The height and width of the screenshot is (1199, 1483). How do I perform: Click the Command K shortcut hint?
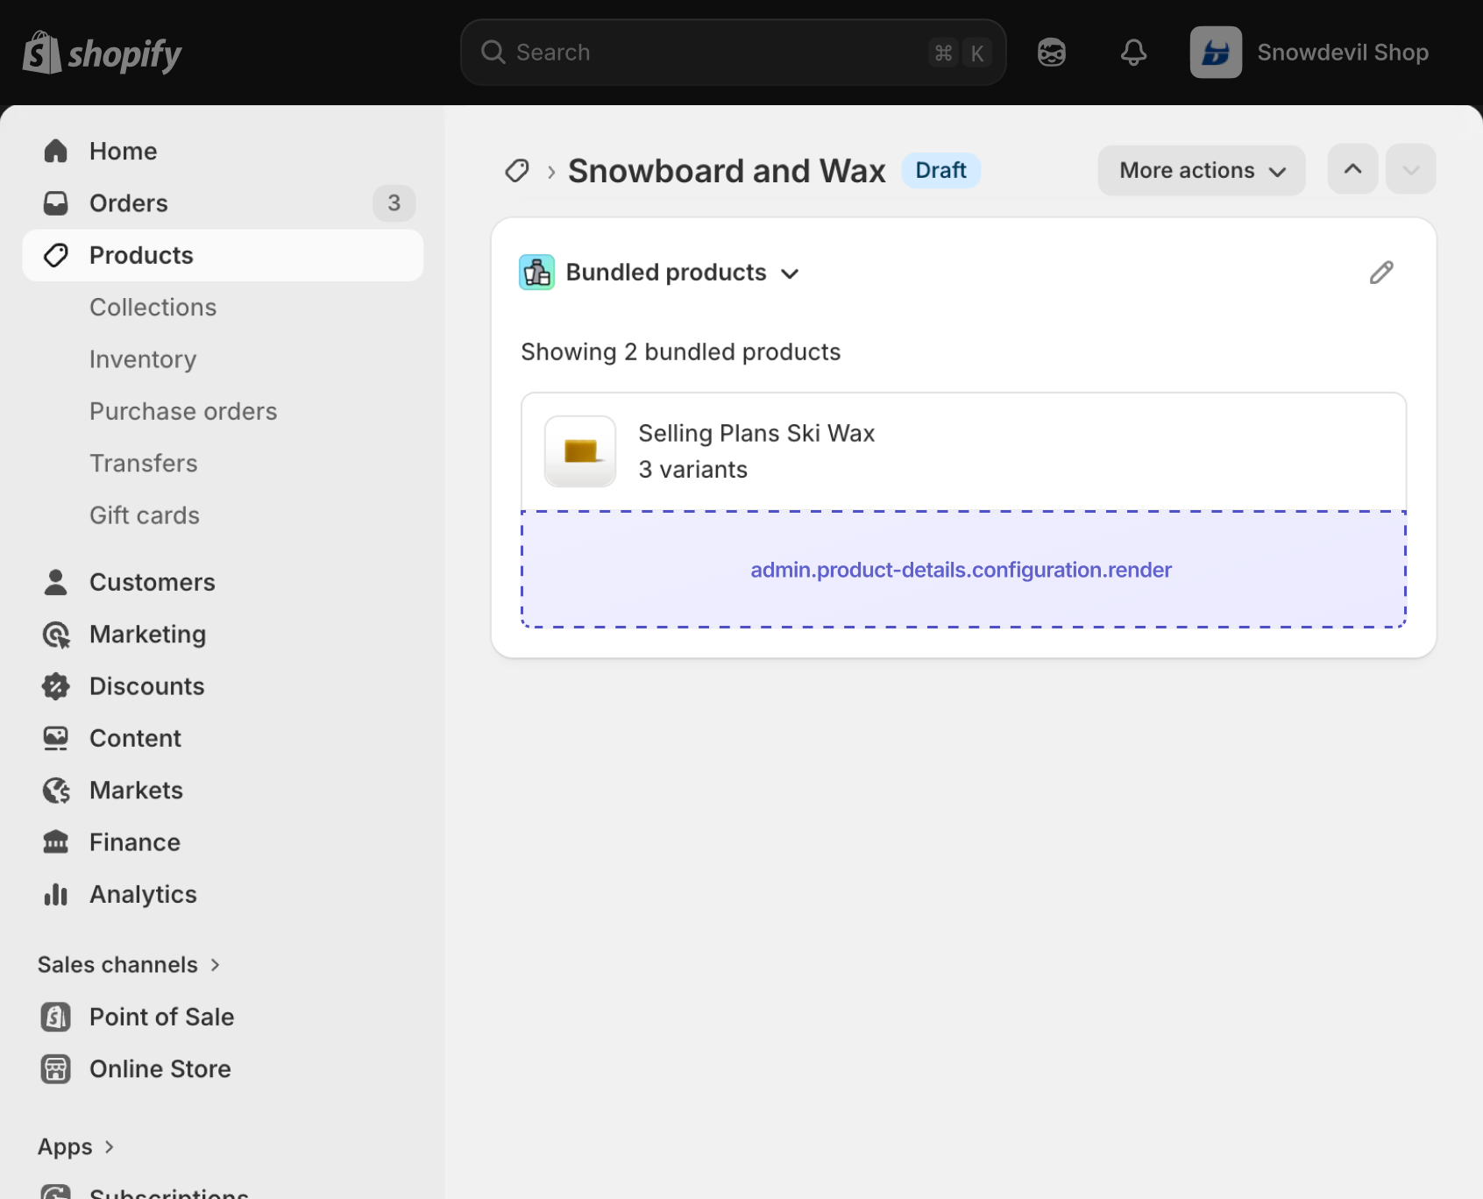click(960, 53)
